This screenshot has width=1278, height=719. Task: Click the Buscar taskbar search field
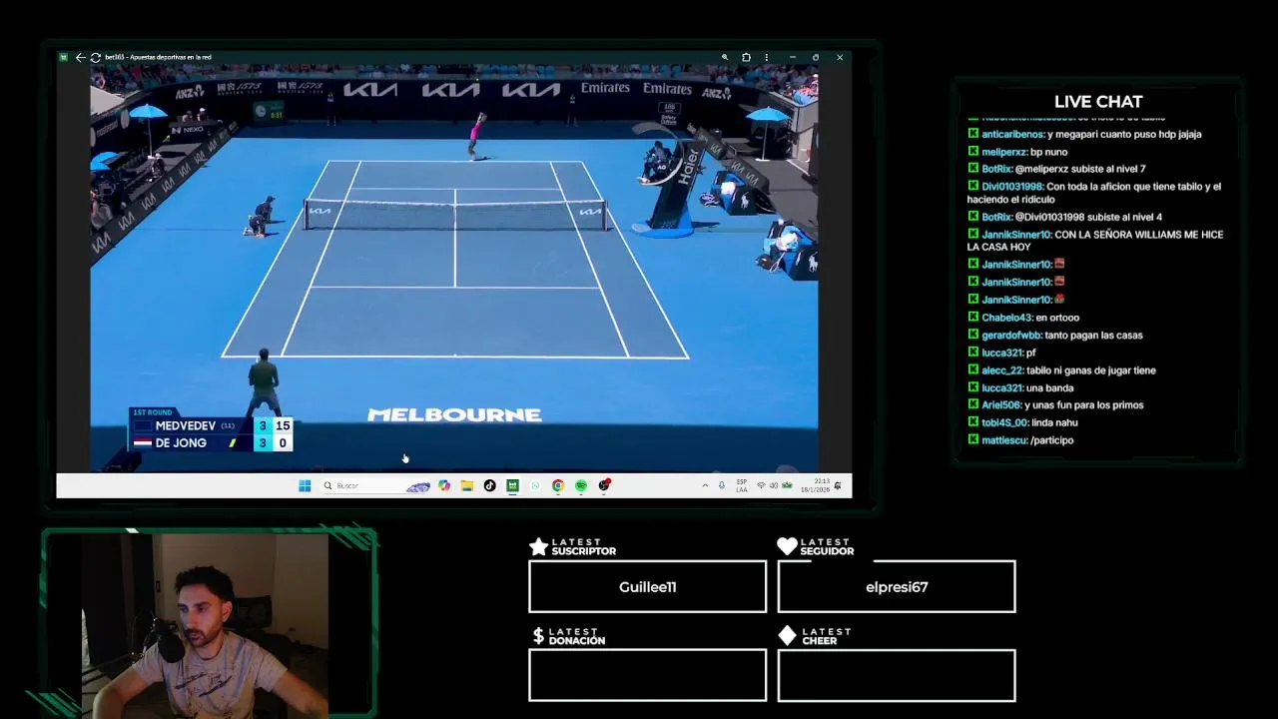[376, 486]
